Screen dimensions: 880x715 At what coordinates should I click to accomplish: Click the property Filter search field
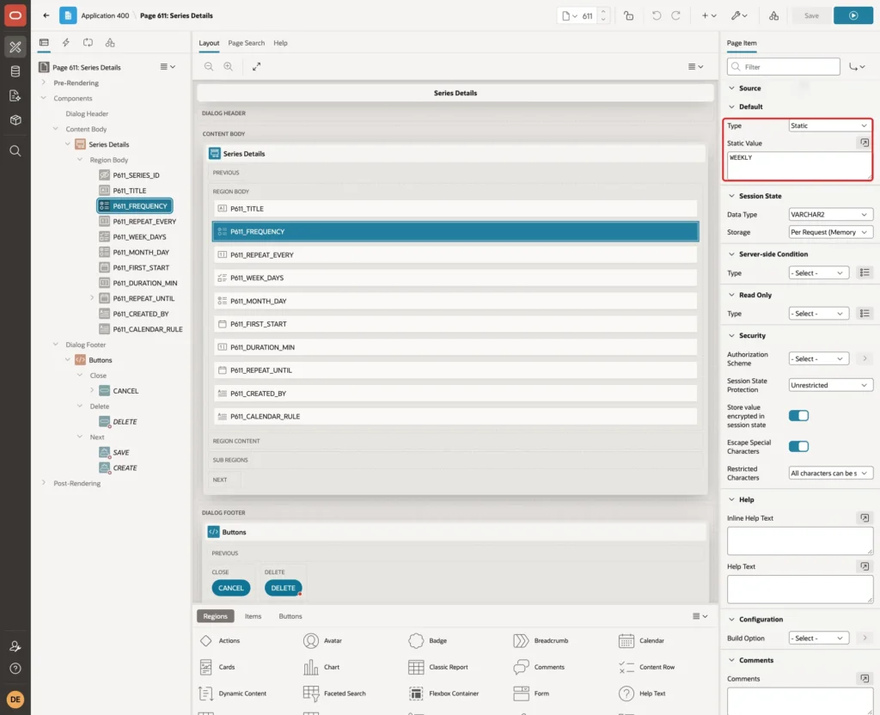click(x=784, y=67)
